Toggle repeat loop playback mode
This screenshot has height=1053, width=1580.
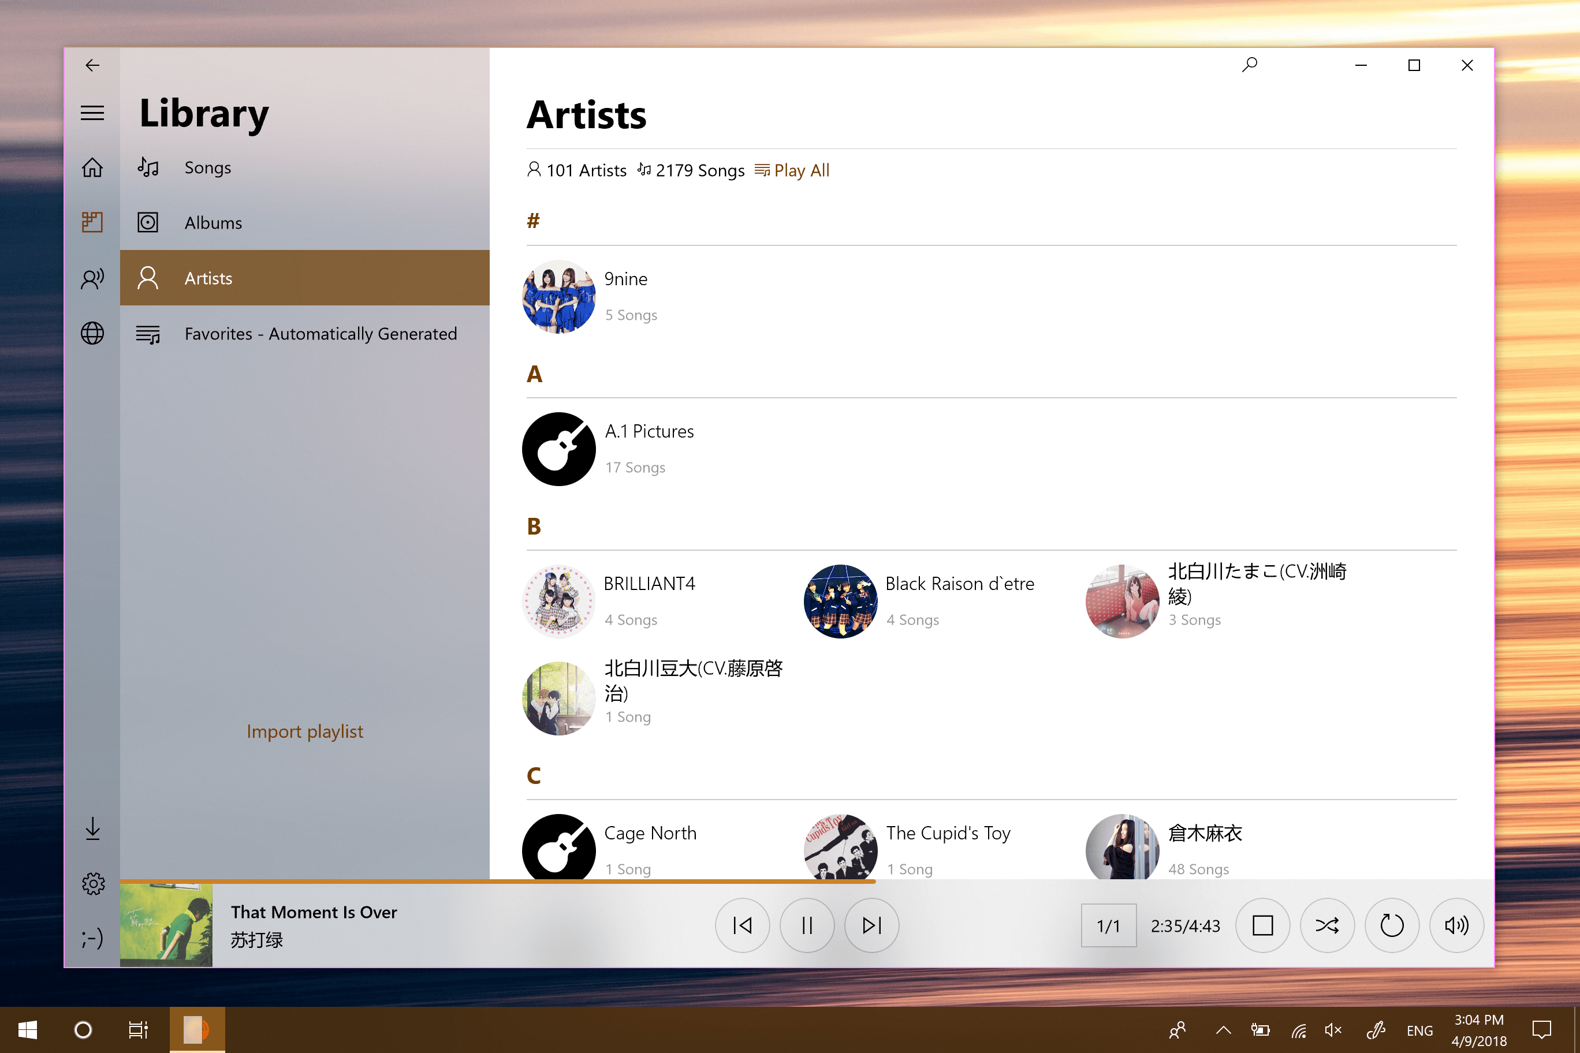1391,925
